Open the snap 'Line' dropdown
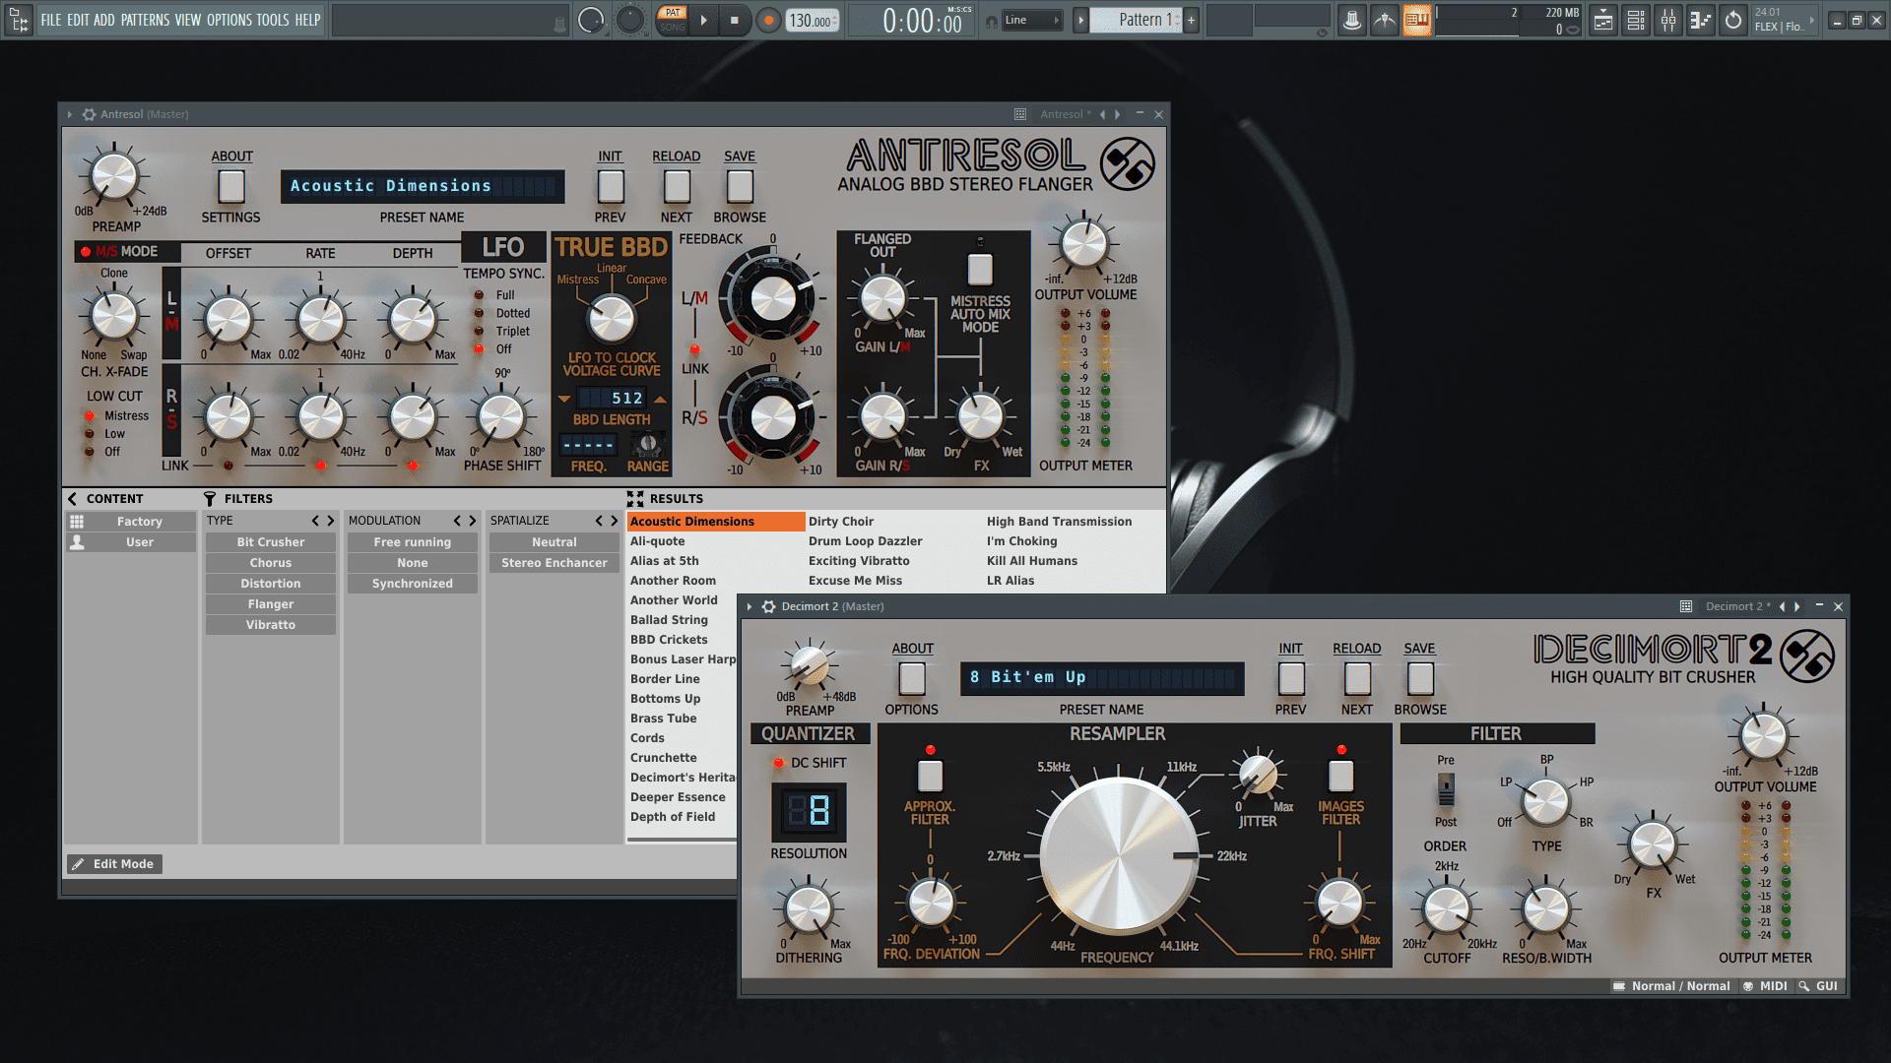The width and height of the screenshot is (1891, 1063). (1033, 20)
